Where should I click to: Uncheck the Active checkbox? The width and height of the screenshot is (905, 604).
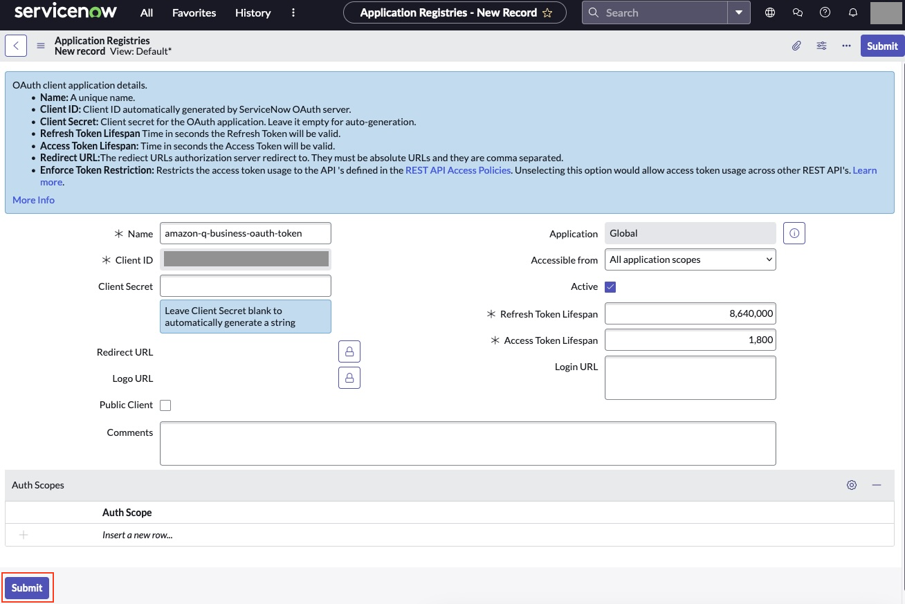[610, 287]
